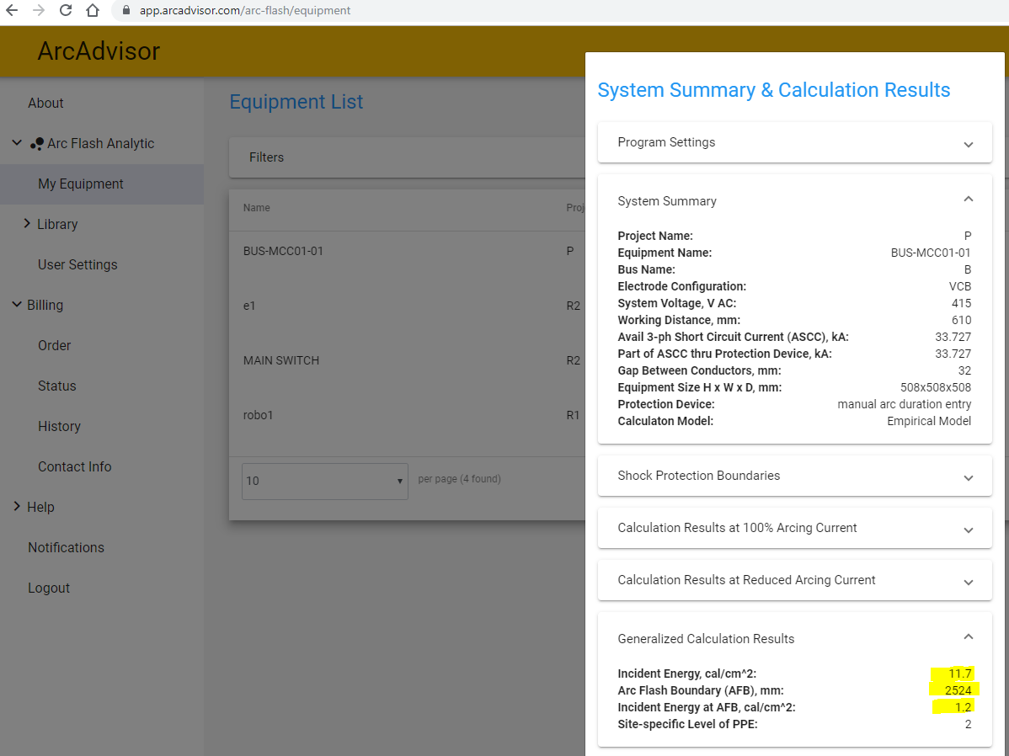Reload the page with the refresh icon
1009x756 pixels.
coord(66,10)
